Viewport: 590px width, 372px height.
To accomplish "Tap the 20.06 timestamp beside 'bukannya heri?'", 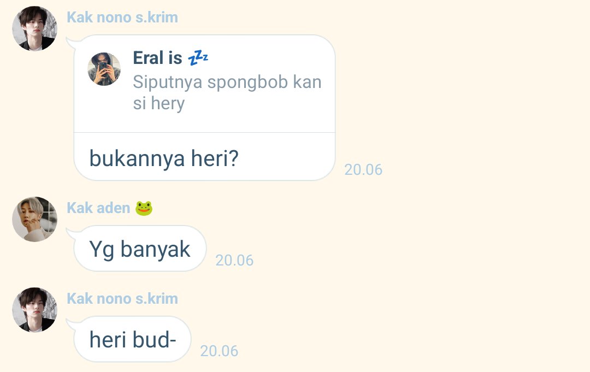I will (x=363, y=170).
